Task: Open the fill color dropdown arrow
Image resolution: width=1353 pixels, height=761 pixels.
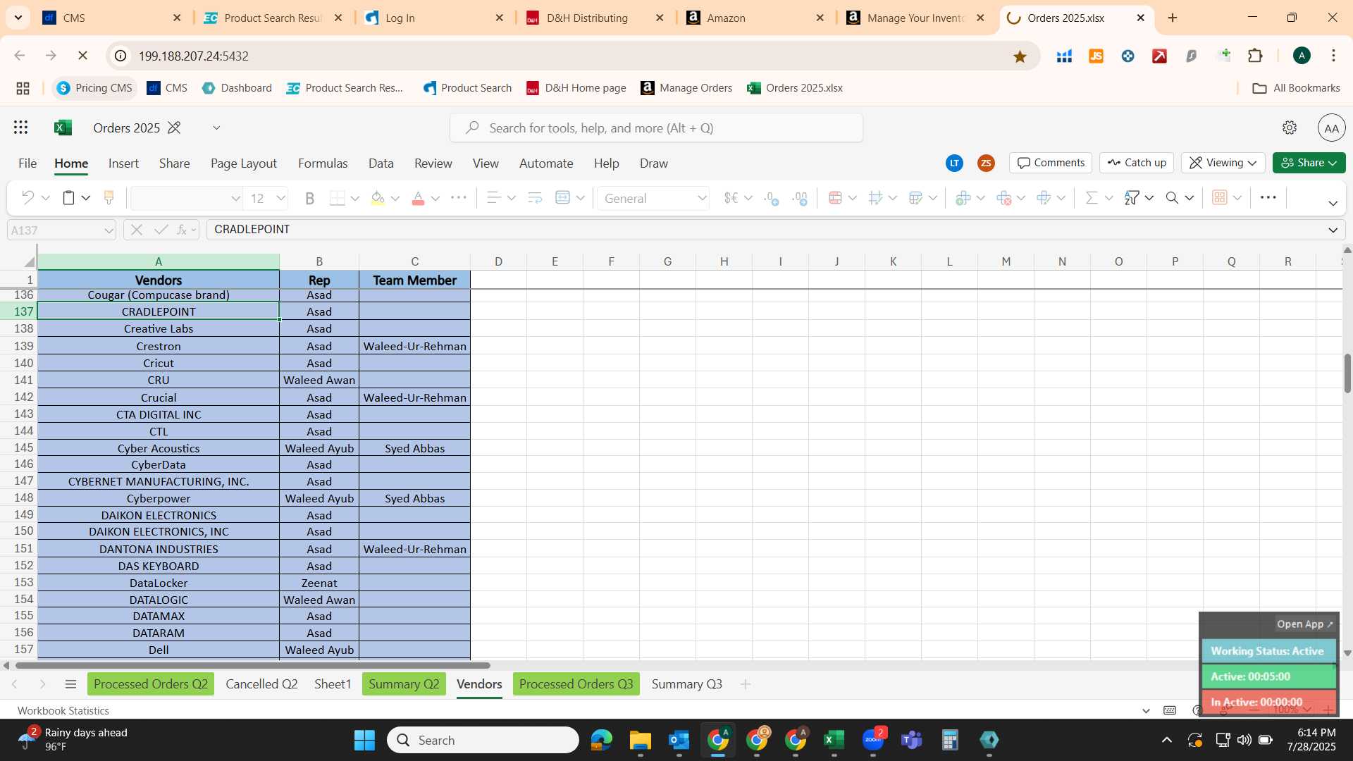Action: (x=395, y=199)
